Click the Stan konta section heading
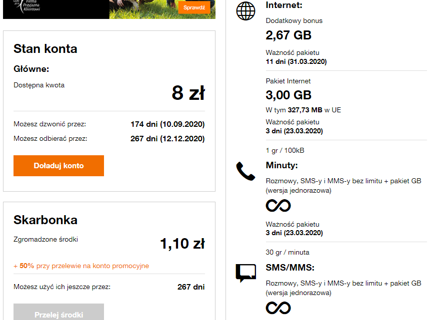The image size is (428, 320). coord(45,49)
